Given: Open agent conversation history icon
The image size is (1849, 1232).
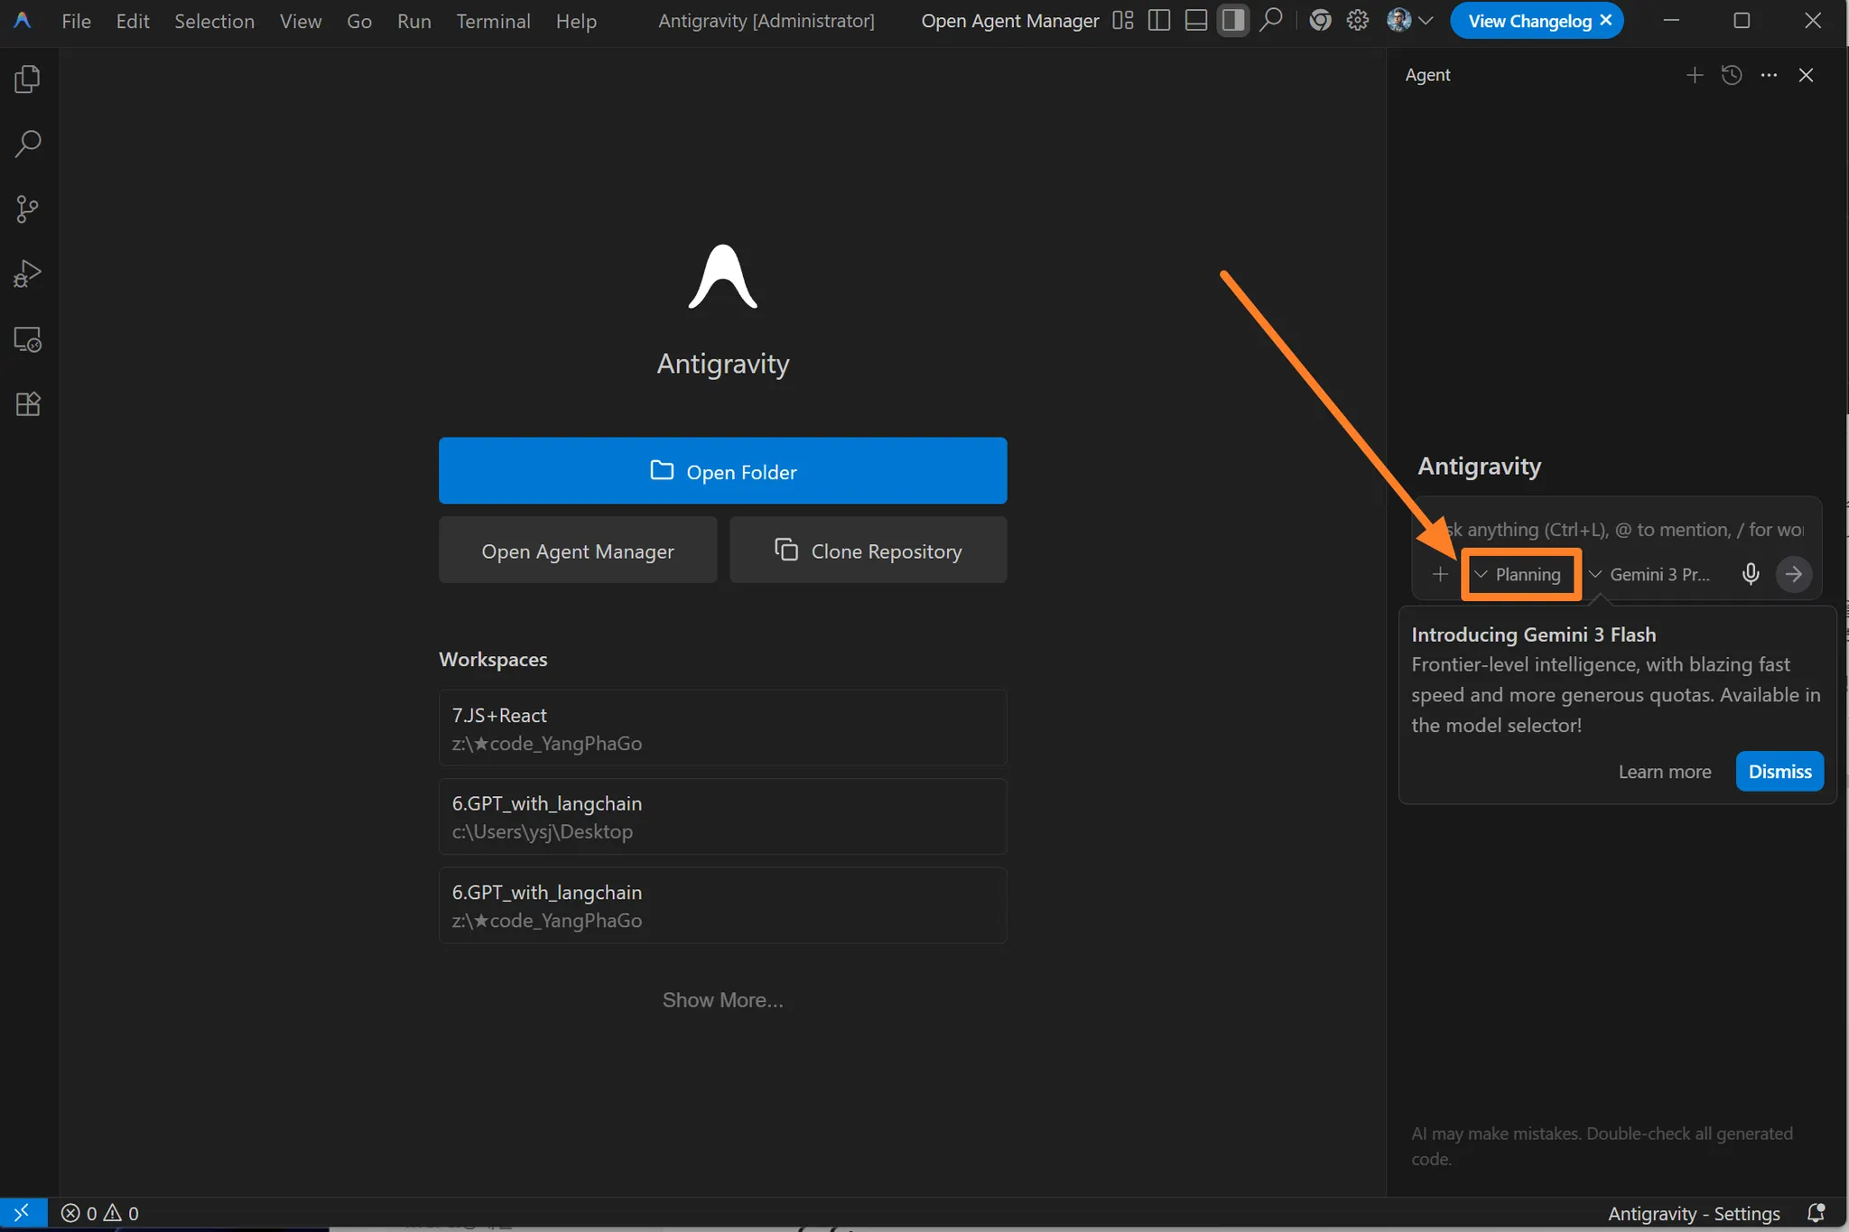Looking at the screenshot, I should point(1731,75).
